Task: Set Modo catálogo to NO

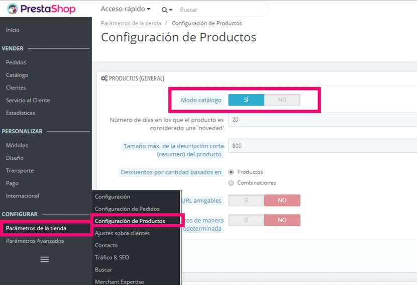Action: coord(282,100)
